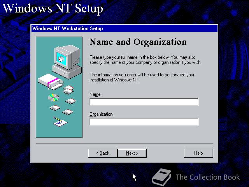249x187 pixels.
Task: Go back with the Back button
Action: (x=103, y=153)
